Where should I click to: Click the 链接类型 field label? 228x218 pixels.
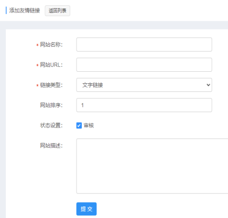pyautogui.click(x=51, y=85)
